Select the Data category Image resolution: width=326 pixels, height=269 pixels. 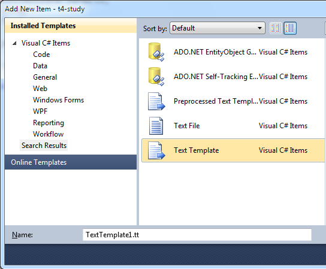[x=40, y=66]
